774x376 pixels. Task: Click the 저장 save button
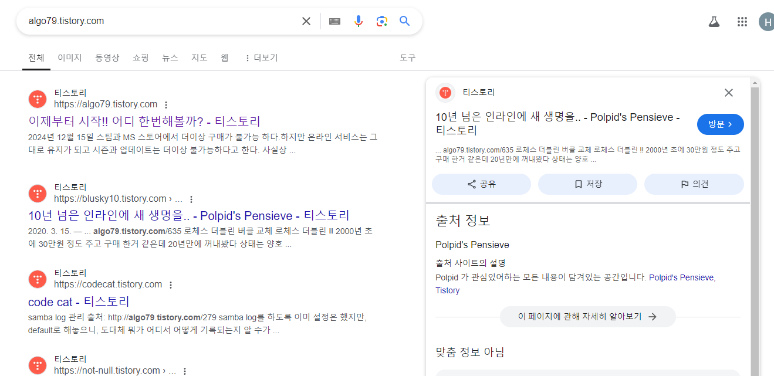[x=587, y=184]
